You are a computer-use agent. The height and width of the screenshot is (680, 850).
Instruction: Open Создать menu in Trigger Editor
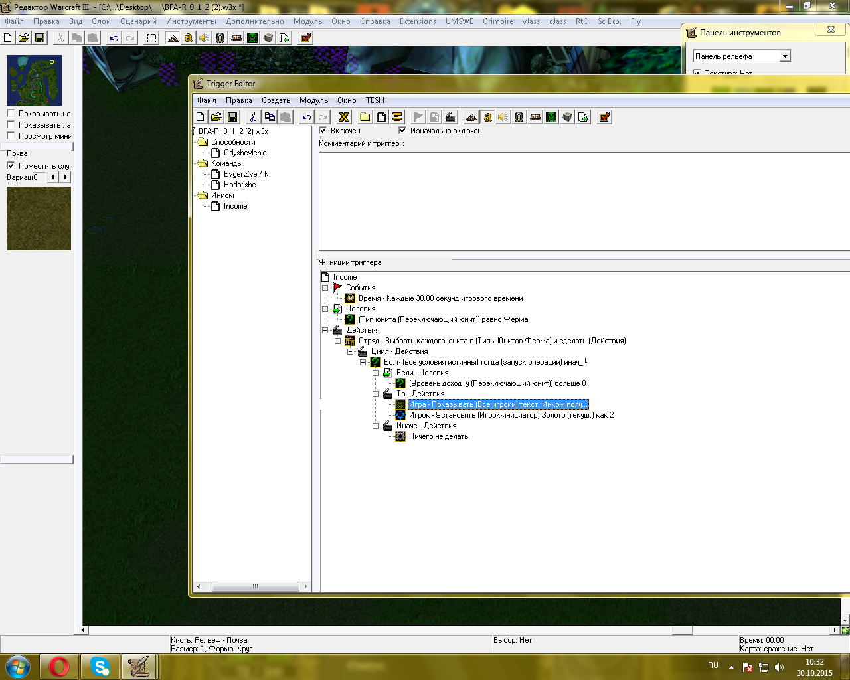tap(276, 100)
